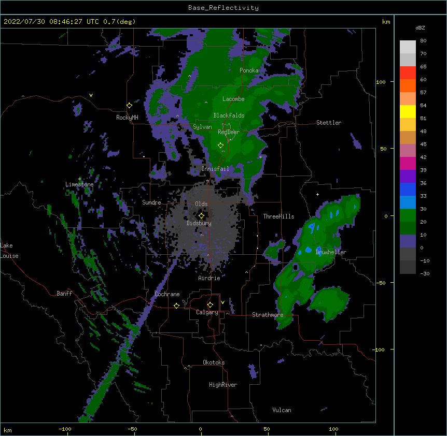Click the Drumheller city label
447x436 pixels.
tap(331, 252)
